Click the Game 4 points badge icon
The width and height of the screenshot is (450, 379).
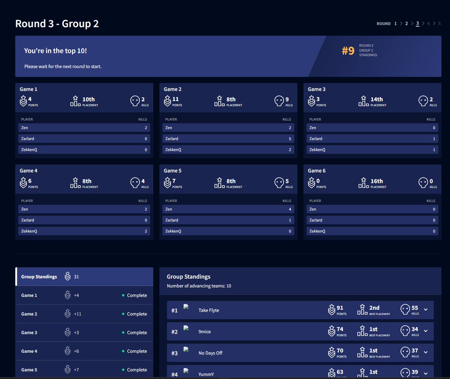[x=23, y=183]
